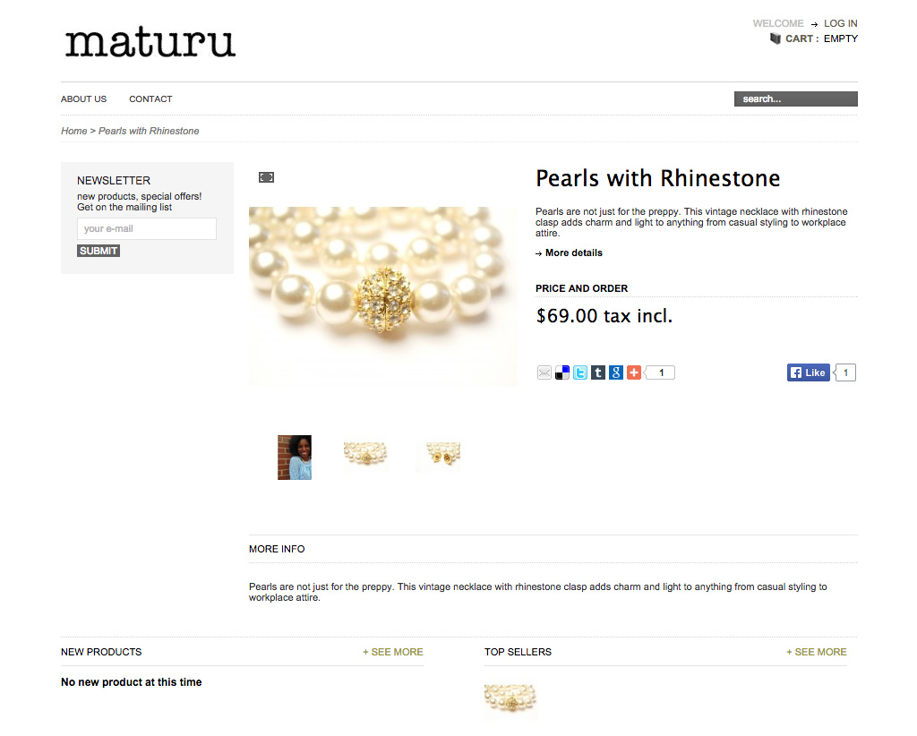
Task: Share on Twitter icon
Action: (x=580, y=373)
